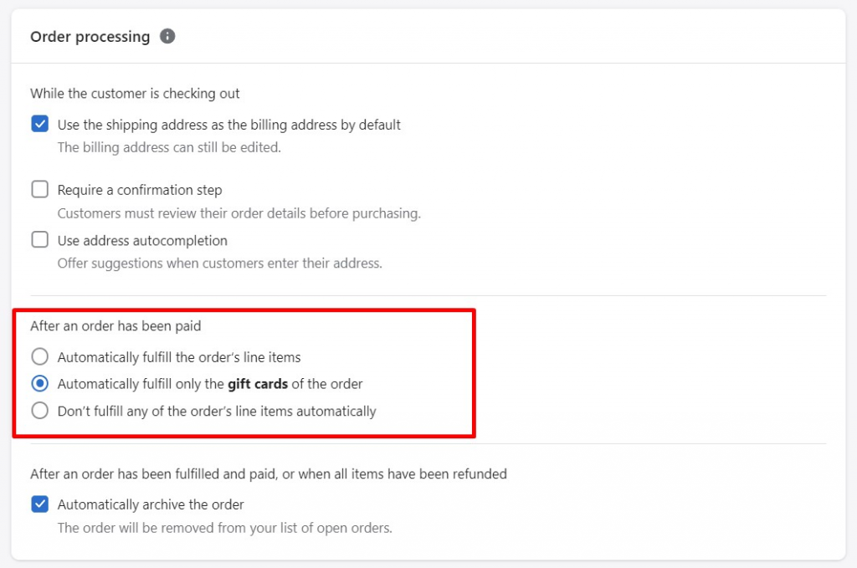Click "The billing address can still be edited" note
This screenshot has height=568, width=857.
pyautogui.click(x=168, y=148)
